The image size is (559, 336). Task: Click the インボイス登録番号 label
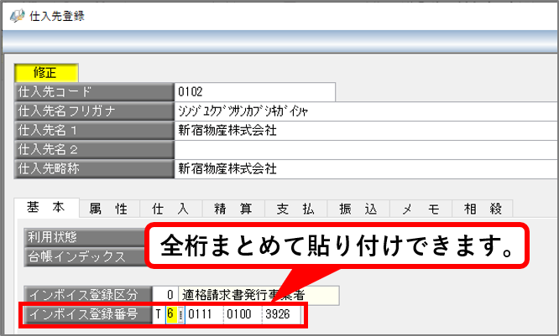point(87,315)
